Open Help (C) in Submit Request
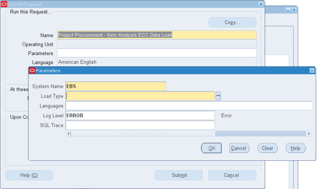 point(29,175)
